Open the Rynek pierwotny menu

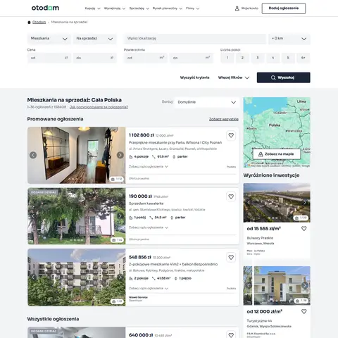[x=168, y=8]
